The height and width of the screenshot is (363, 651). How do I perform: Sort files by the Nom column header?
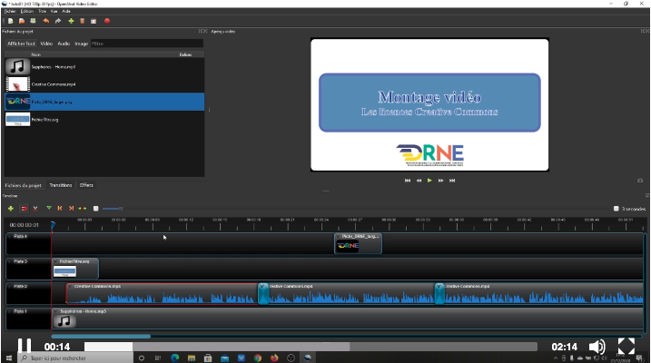pyautogui.click(x=36, y=54)
